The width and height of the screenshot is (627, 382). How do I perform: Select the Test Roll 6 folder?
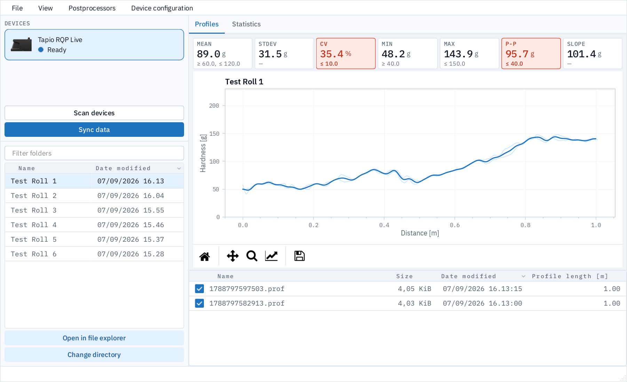[94, 254]
